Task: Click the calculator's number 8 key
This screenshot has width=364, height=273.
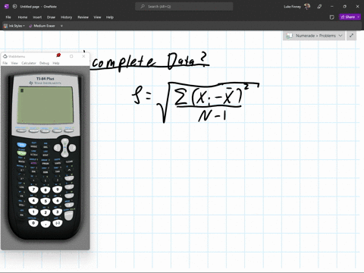Action: (x=45, y=190)
